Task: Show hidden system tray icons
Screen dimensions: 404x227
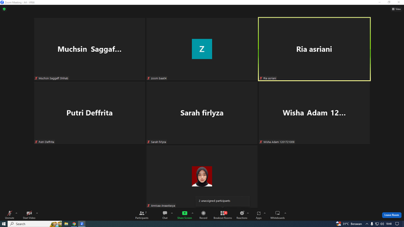Action: [367, 224]
